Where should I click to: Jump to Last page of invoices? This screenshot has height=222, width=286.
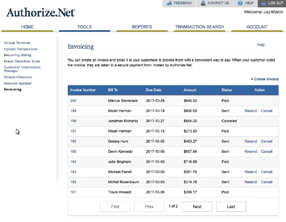[231, 207]
